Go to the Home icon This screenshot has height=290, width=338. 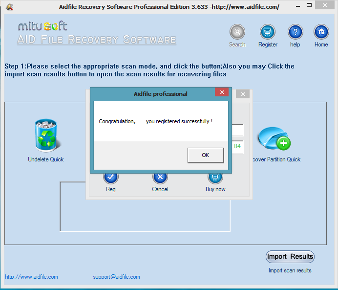tap(321, 32)
